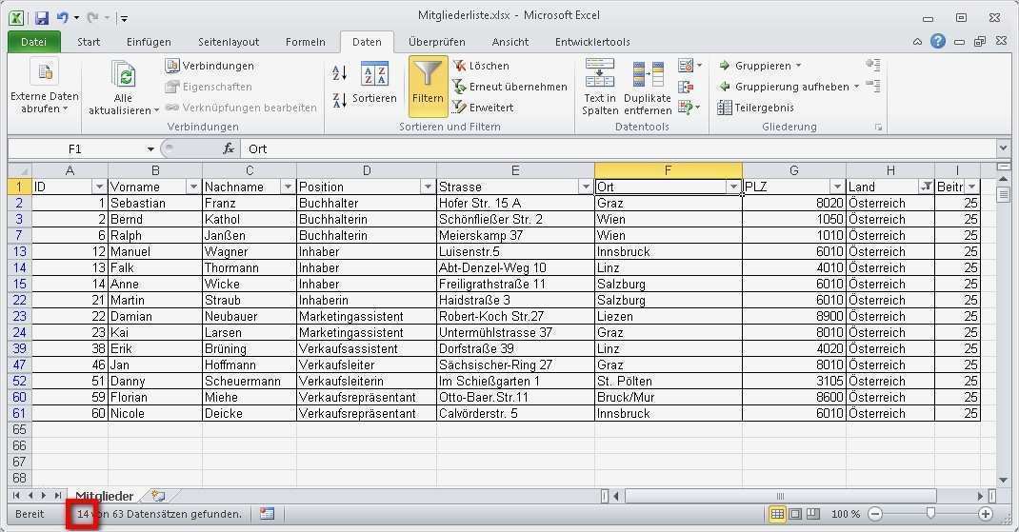Click the zoom slider handle
1019x532 pixels.
(930, 513)
